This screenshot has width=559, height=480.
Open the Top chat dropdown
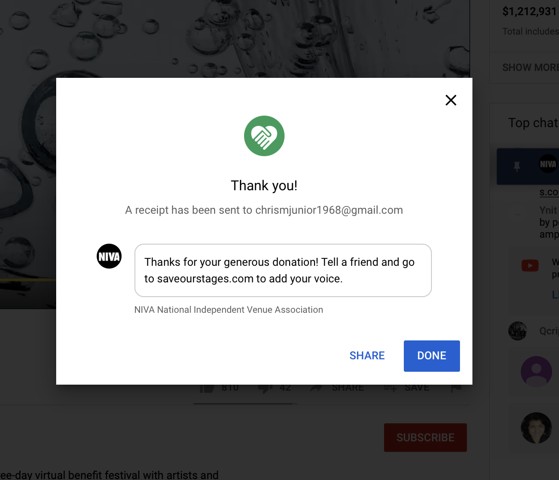tap(533, 123)
